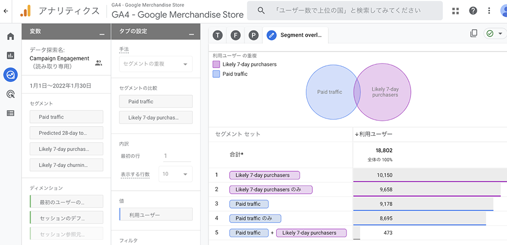507x245 pixels.
Task: Click Likely 7-day purchasers chip in row 5
Action: pyautogui.click(x=311, y=233)
